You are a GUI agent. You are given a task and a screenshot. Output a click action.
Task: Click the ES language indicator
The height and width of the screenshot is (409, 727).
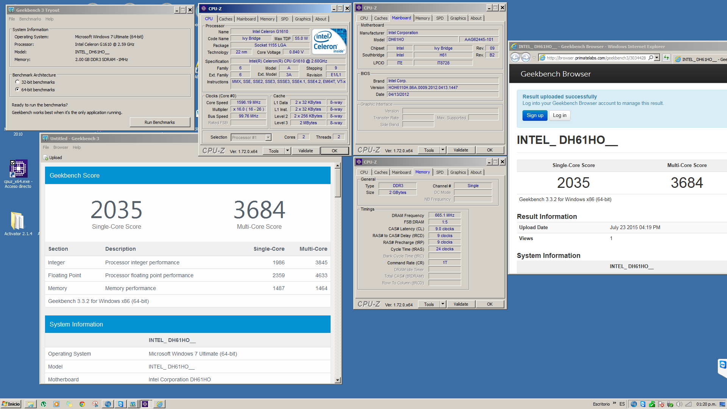pyautogui.click(x=622, y=404)
